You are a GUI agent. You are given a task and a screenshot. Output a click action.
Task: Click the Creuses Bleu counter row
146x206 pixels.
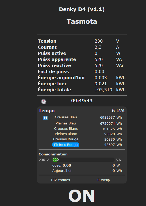coord(82,117)
